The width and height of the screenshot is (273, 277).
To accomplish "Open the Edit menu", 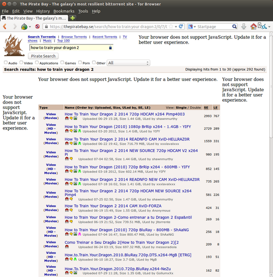I will point(16,11).
